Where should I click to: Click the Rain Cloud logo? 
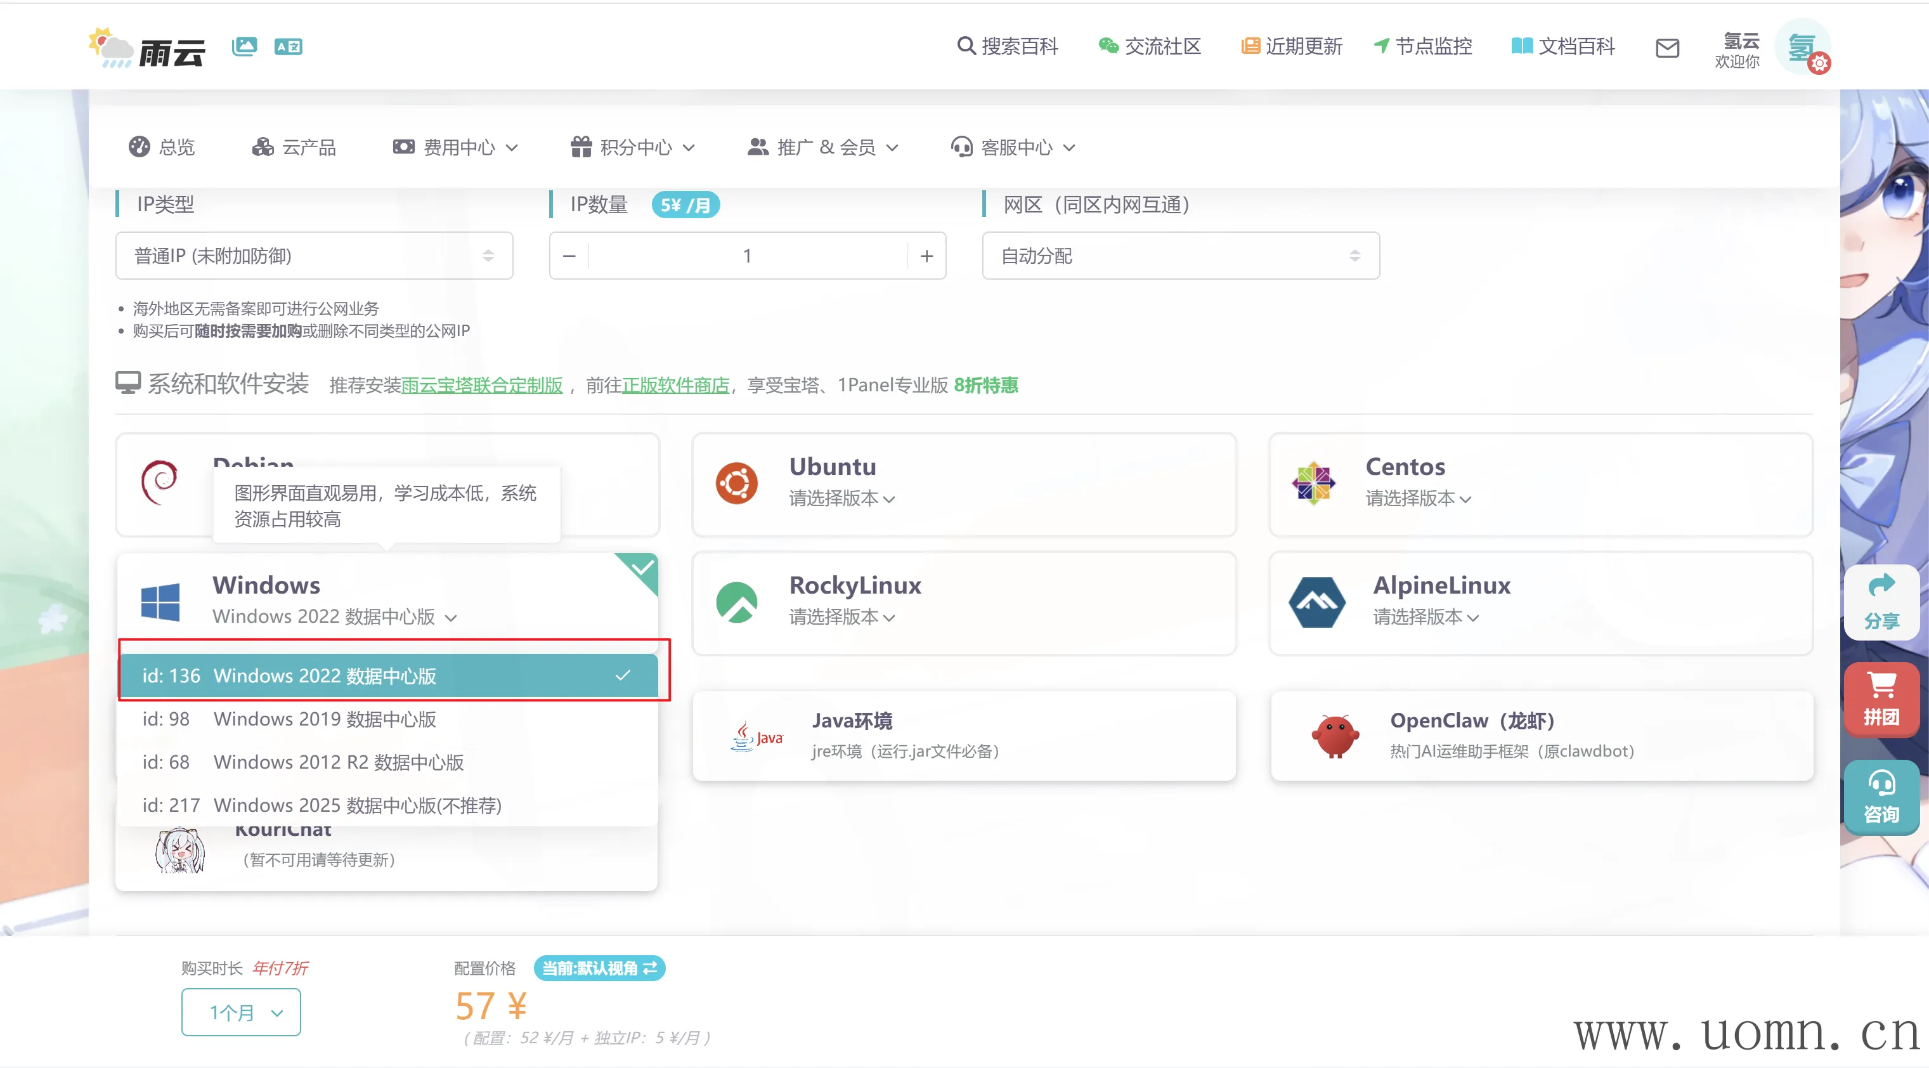tap(146, 49)
